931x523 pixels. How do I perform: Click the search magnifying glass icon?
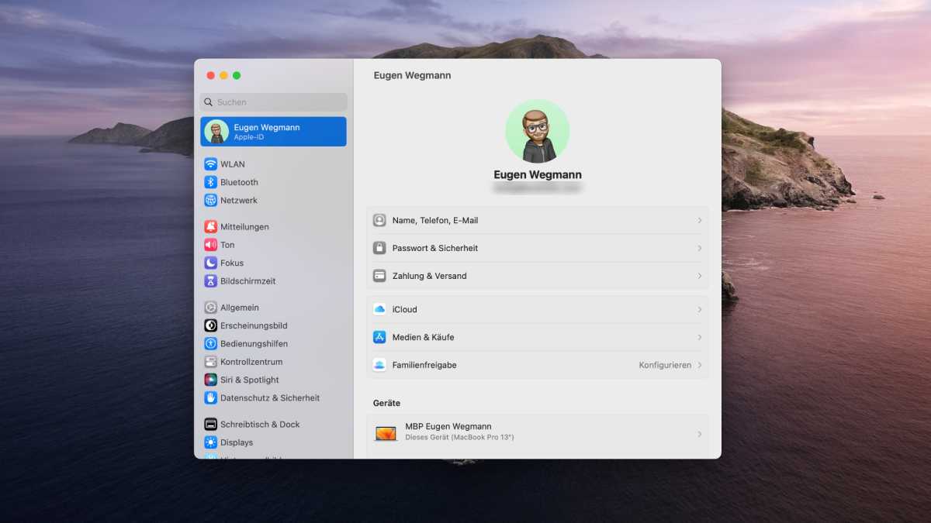(209, 102)
